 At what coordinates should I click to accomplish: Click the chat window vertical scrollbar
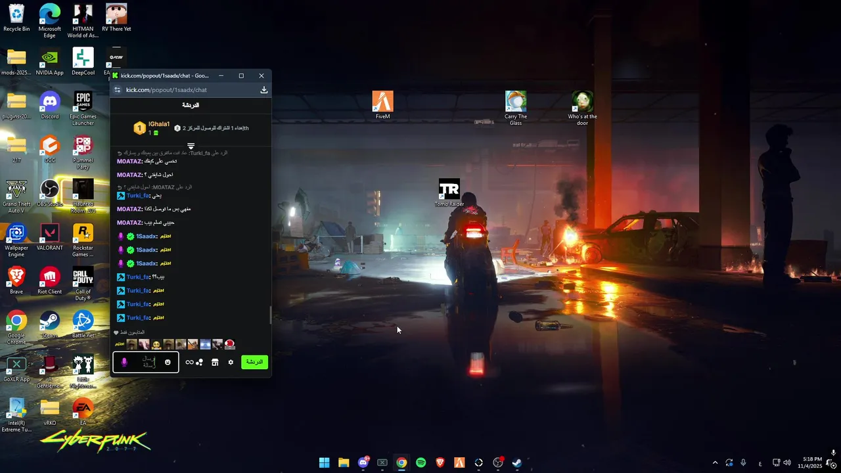(270, 315)
